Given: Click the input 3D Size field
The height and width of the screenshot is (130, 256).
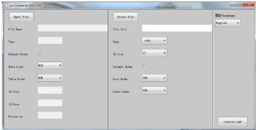Looking at the screenshot, I should coord(50,90).
